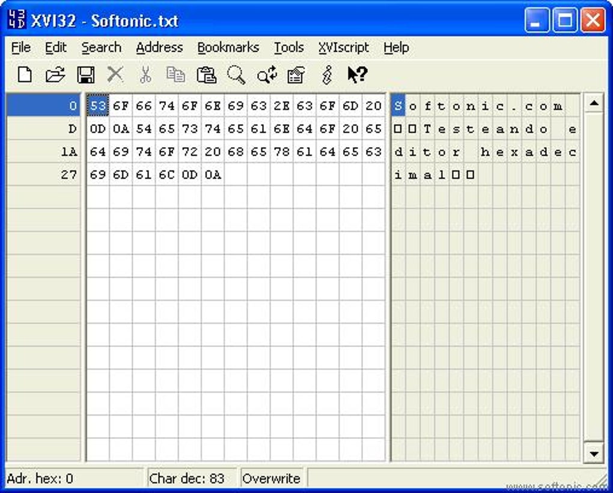Click the Find again/replace icon
Image resolution: width=613 pixels, height=493 pixels.
(267, 74)
